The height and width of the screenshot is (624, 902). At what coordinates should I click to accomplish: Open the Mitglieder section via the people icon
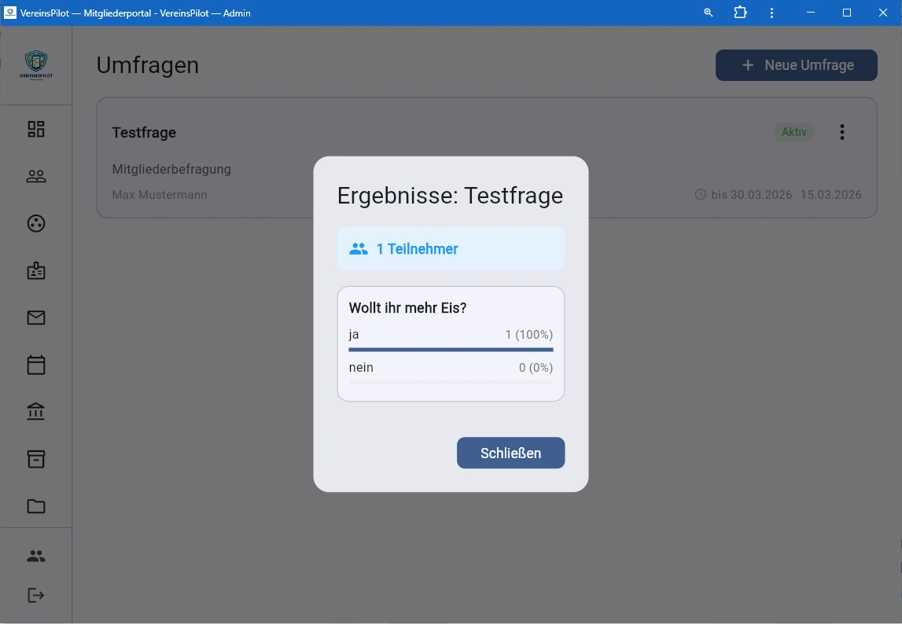(x=35, y=176)
